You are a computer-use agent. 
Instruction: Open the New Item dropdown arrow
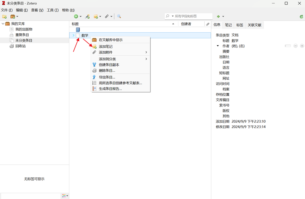click(80, 17)
